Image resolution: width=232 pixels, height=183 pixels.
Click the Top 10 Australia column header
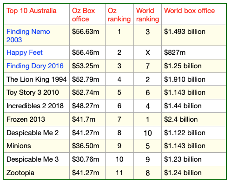32,11
